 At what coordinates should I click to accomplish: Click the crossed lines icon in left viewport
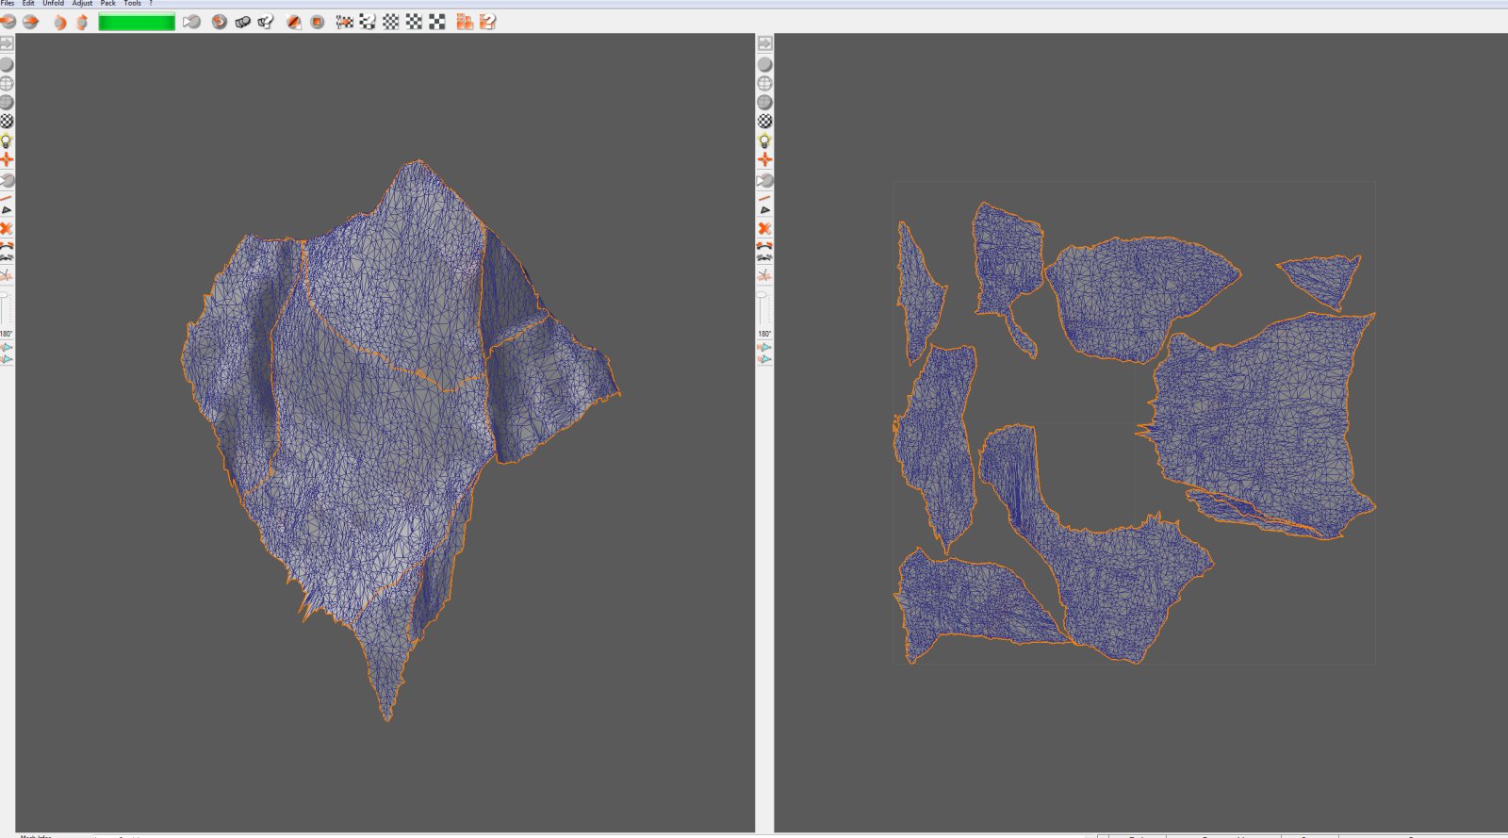[x=7, y=275]
